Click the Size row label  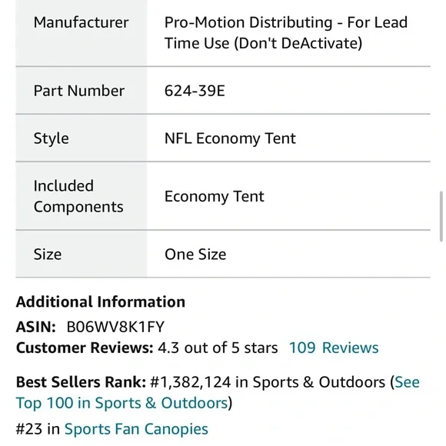(48, 254)
